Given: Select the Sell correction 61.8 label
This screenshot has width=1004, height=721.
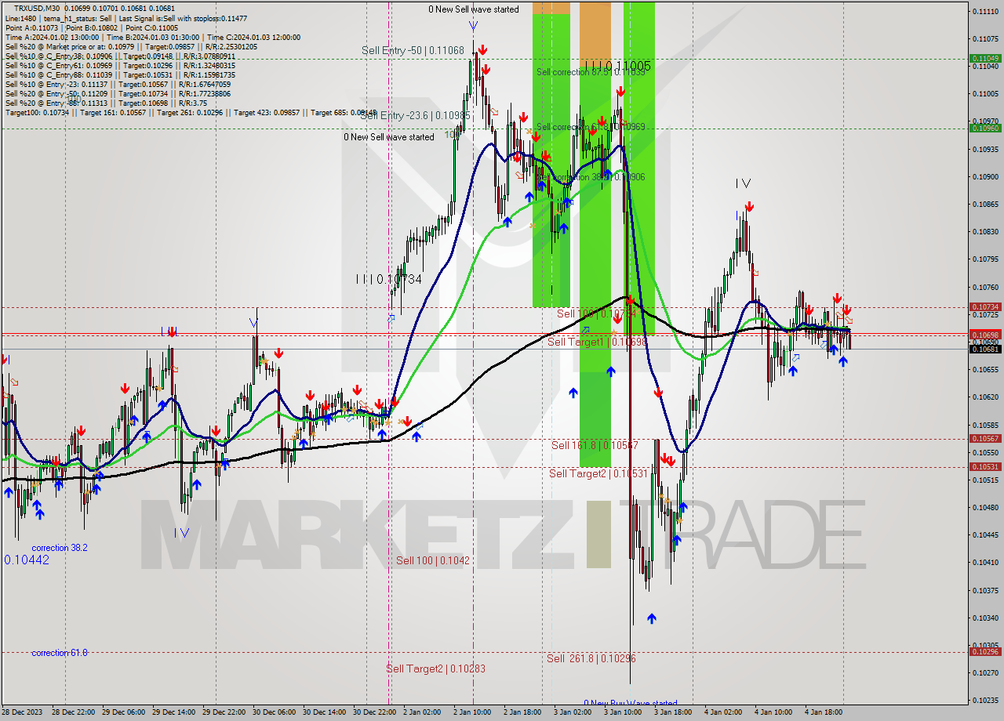Looking at the screenshot, I should click(591, 126).
